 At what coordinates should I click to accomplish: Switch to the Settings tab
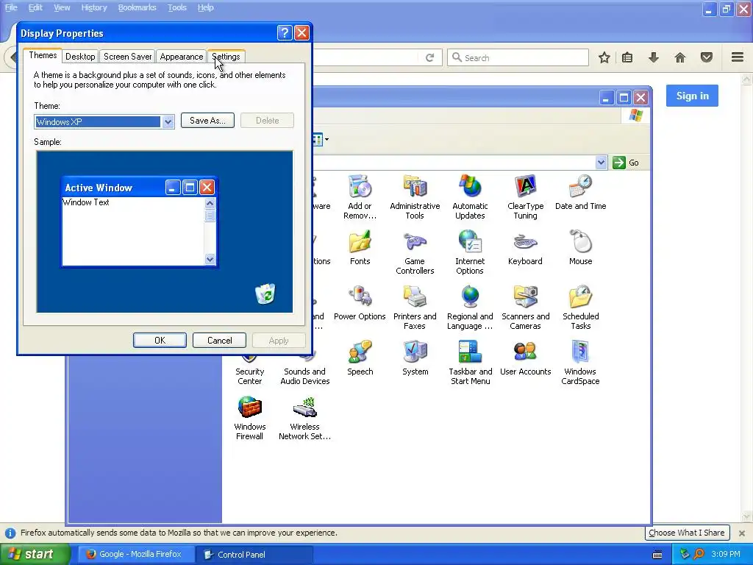point(226,57)
